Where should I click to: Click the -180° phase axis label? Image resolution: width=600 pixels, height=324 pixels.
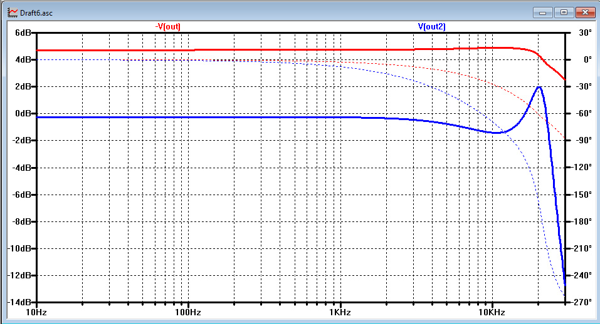coord(582,221)
